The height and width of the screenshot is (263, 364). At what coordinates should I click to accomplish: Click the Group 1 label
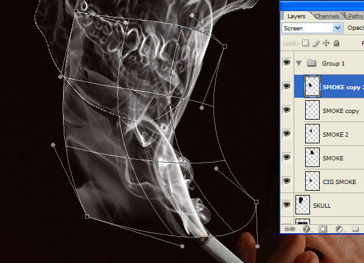(333, 63)
